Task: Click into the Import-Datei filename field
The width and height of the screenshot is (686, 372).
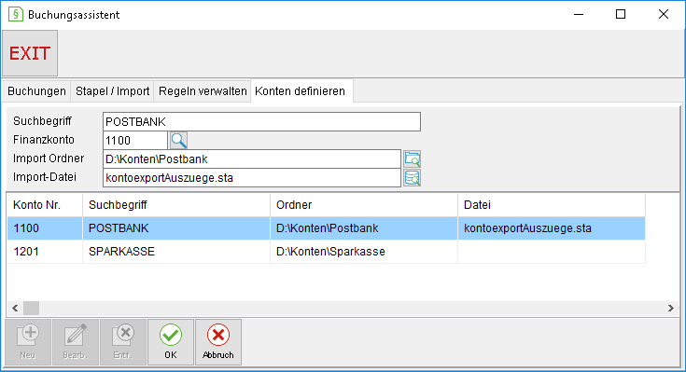Action: [252, 178]
